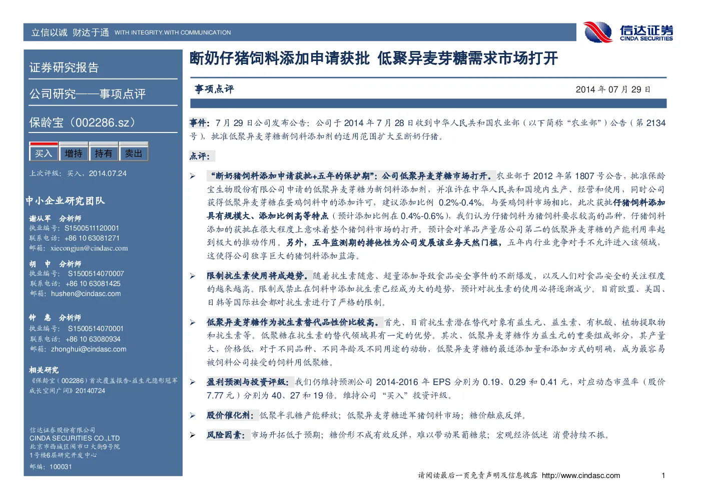Select the 卖出 rating box
702x496 pixels.
[x=134, y=152]
